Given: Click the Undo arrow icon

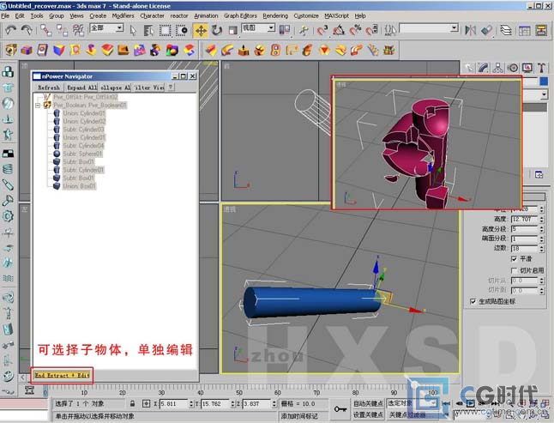Looking at the screenshot, I should click(11, 30).
